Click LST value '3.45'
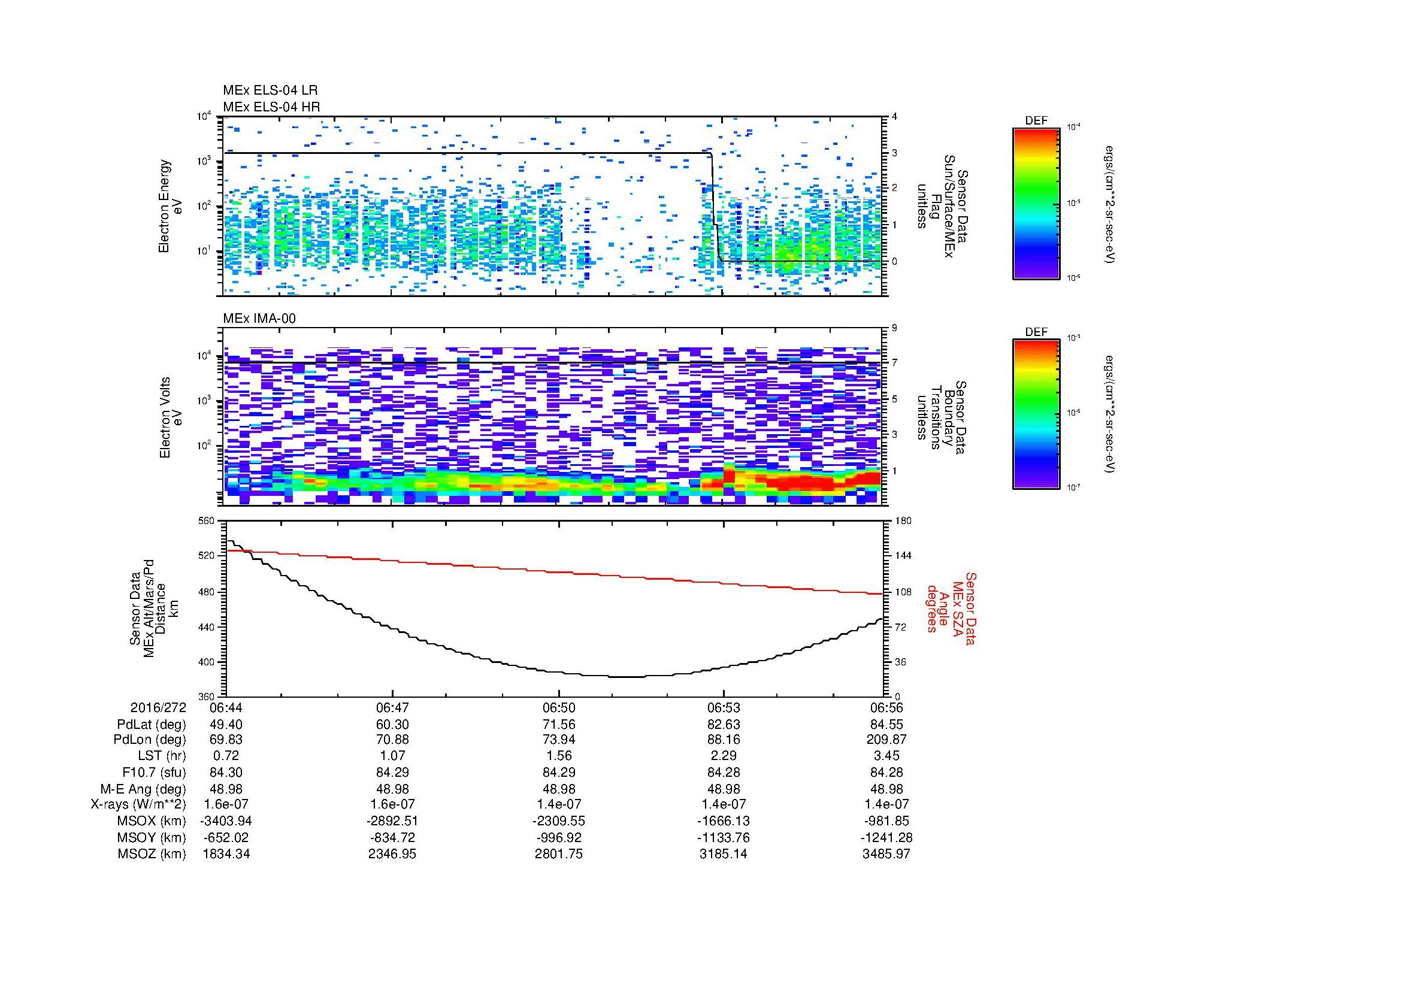Screen dimensions: 1401x990 (887, 756)
